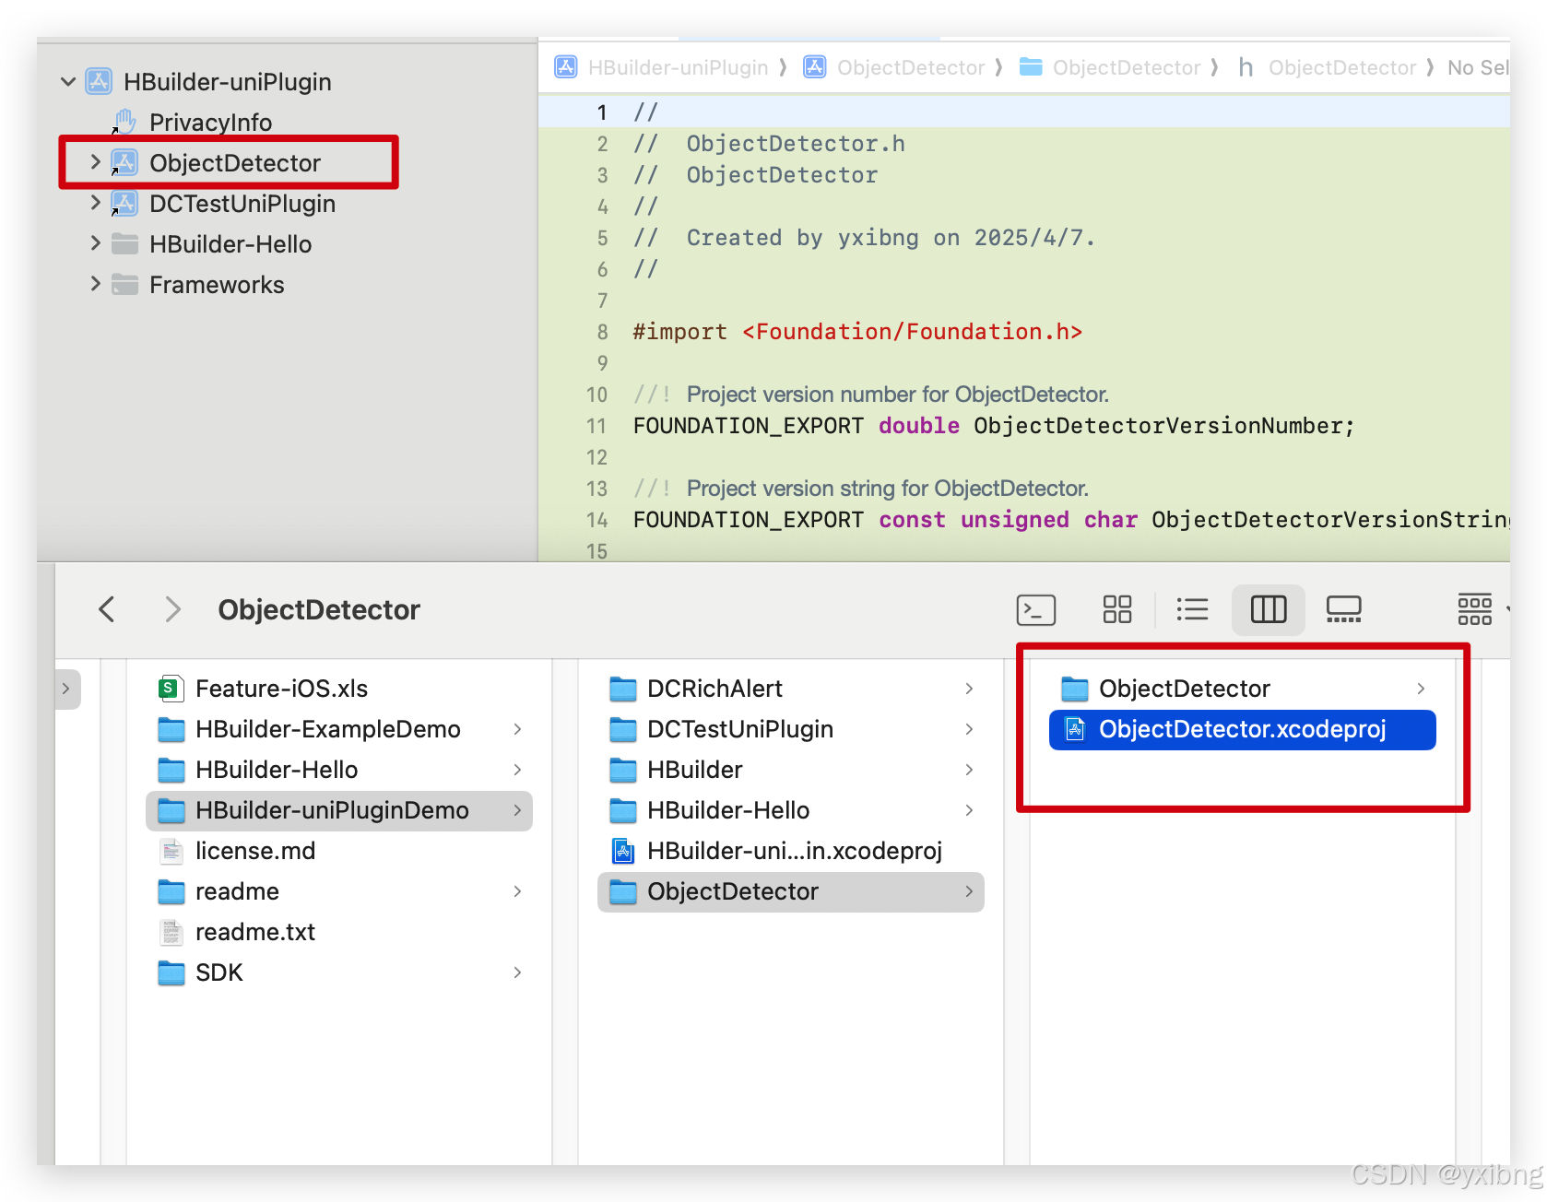
Task: Switch Finder to list view
Action: [x=1192, y=609]
